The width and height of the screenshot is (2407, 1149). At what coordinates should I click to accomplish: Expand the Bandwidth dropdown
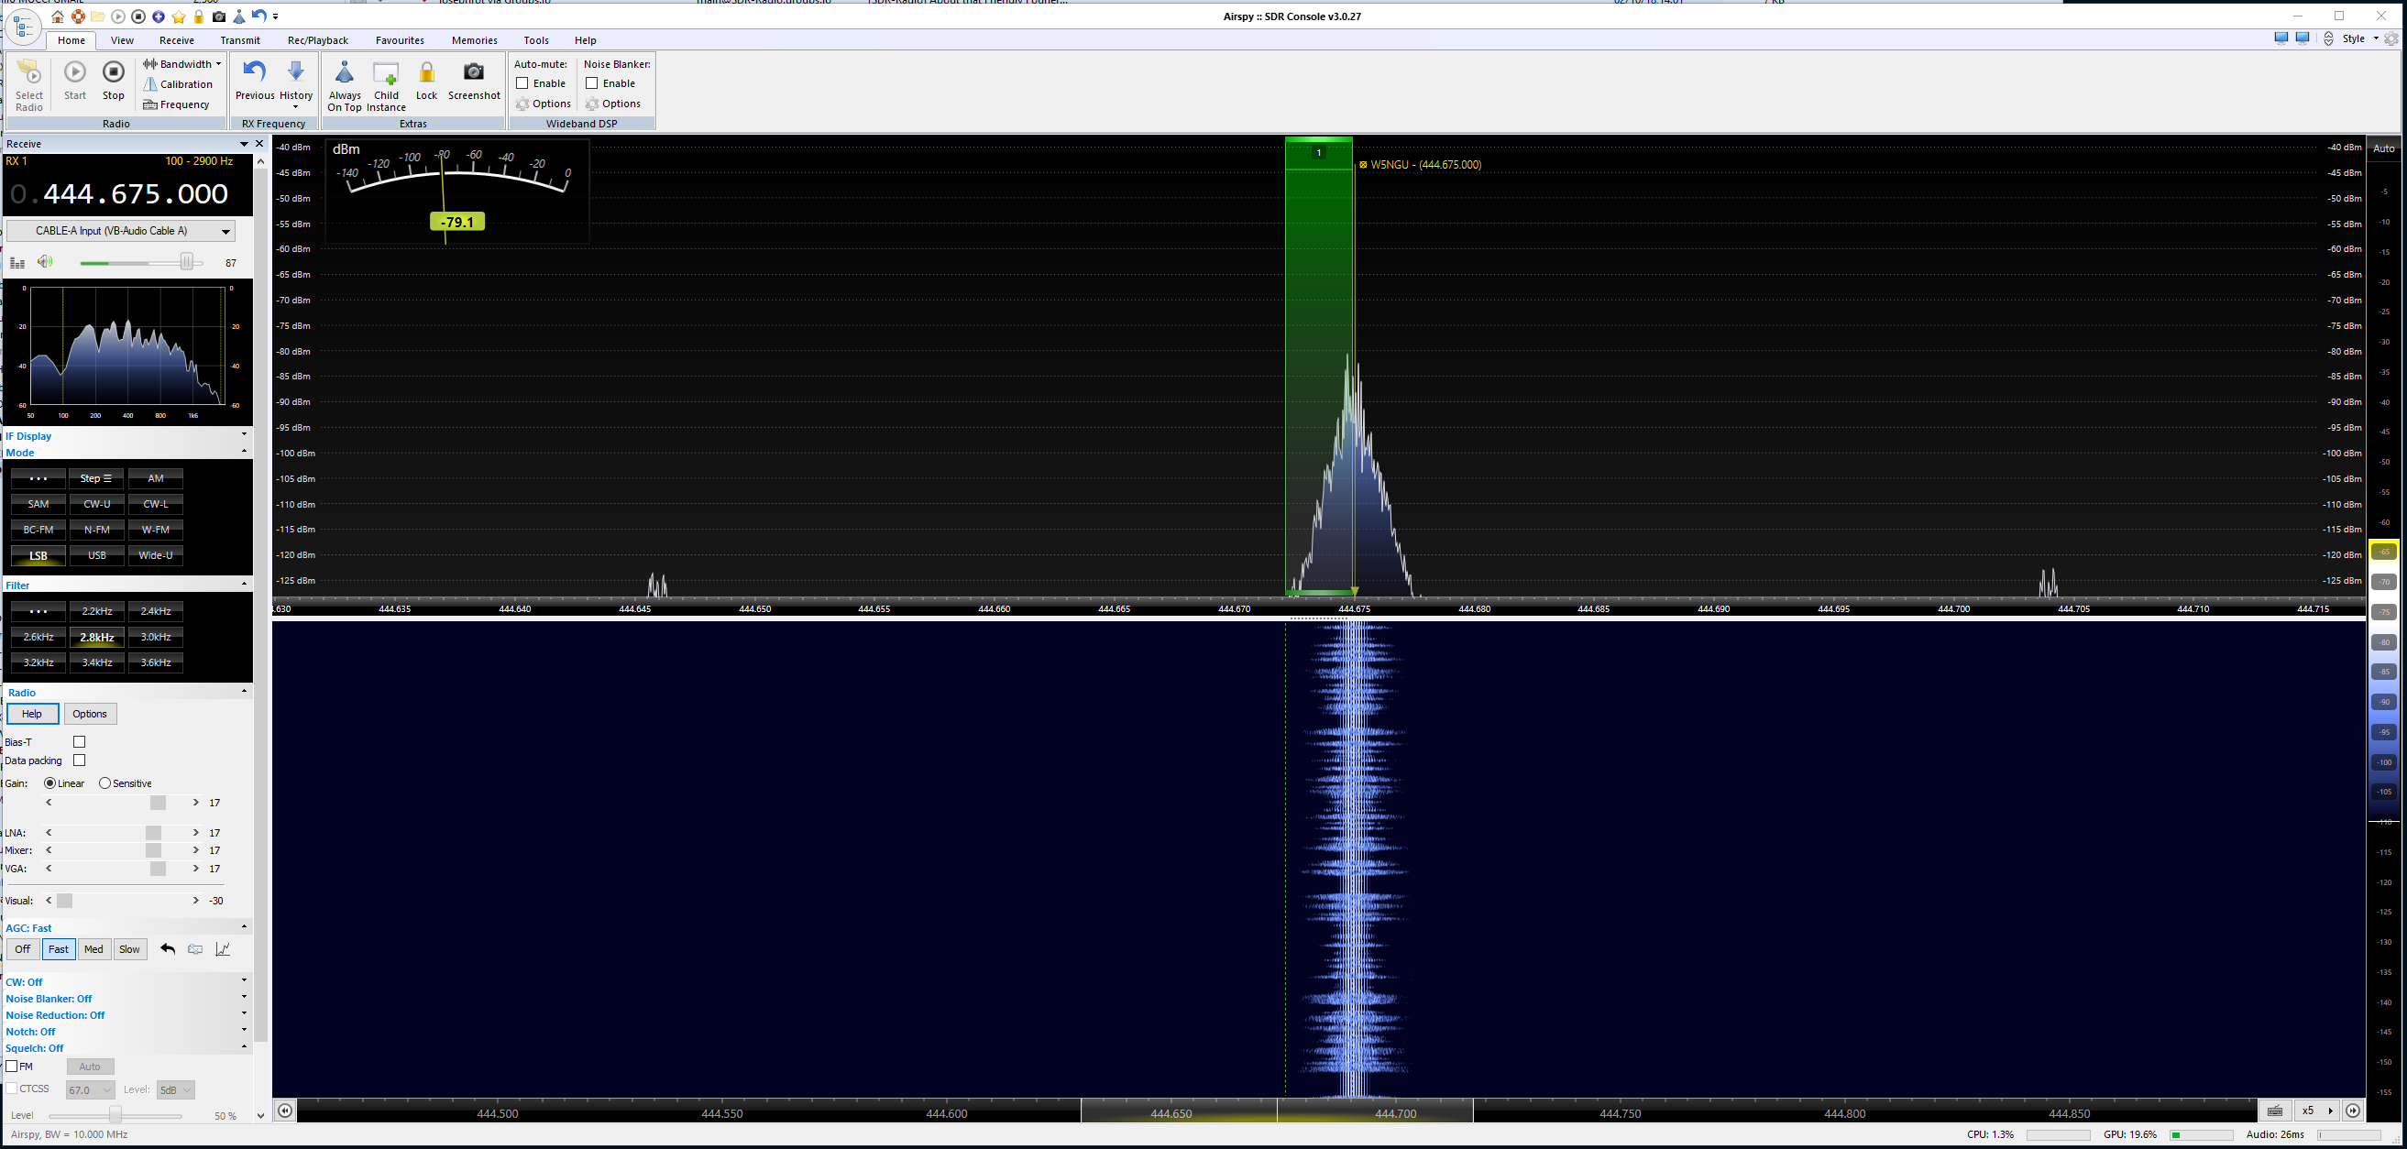click(218, 64)
